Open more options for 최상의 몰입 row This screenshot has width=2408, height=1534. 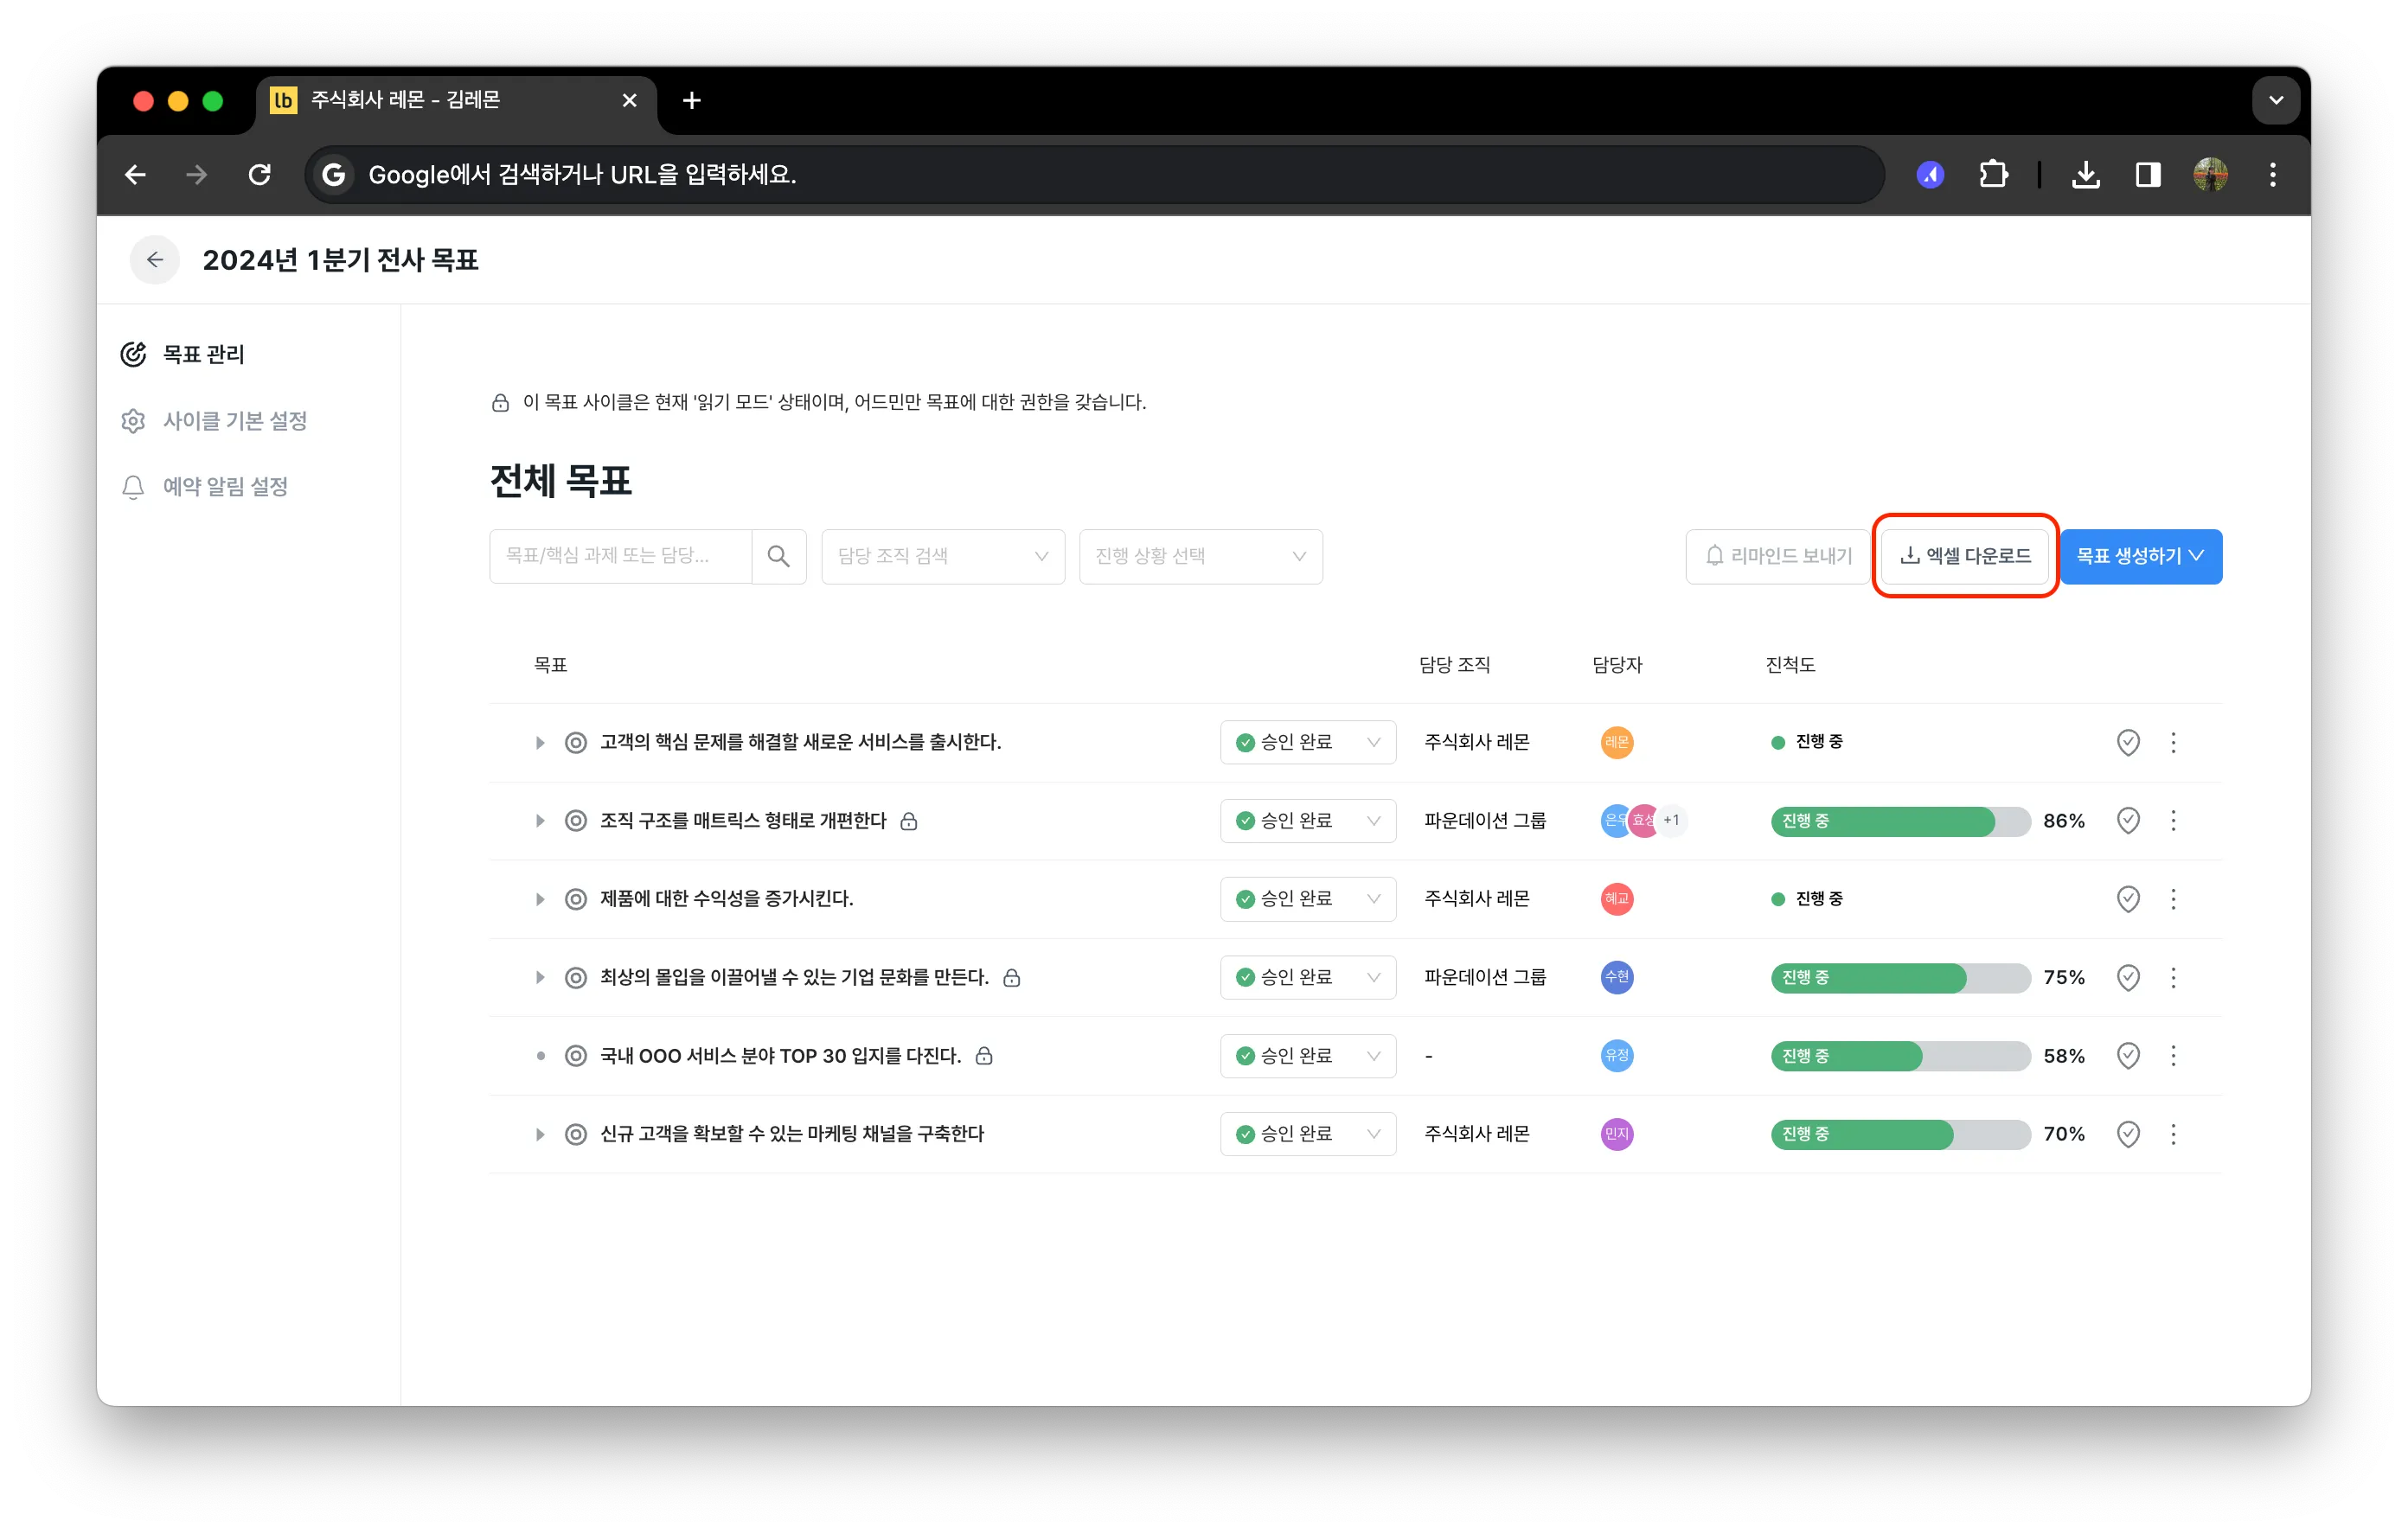click(2173, 977)
